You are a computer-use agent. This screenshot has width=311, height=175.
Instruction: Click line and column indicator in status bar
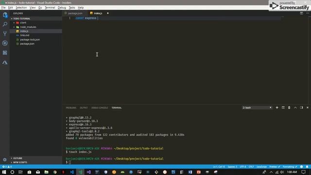pyautogui.click(x=219, y=167)
